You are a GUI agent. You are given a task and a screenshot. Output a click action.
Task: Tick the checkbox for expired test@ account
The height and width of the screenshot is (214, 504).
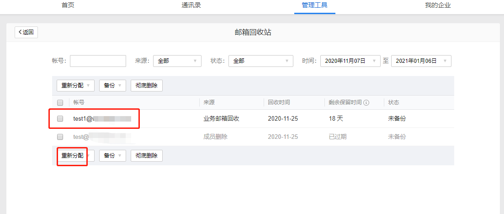coord(60,137)
